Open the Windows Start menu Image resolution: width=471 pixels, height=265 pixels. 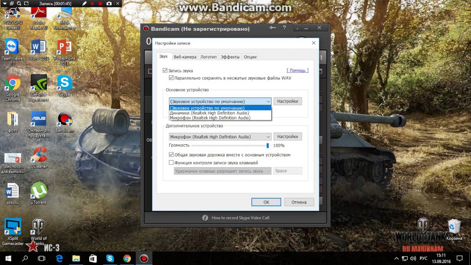(x=8, y=258)
